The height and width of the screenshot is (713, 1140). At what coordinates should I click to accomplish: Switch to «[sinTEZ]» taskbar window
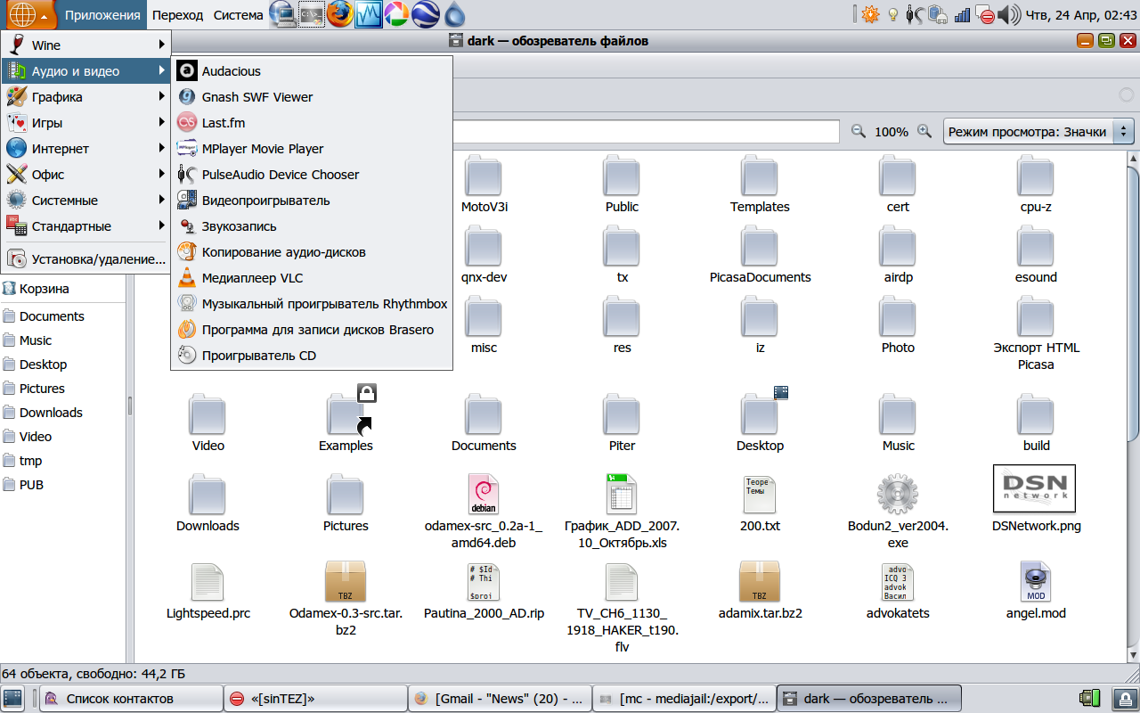(315, 699)
